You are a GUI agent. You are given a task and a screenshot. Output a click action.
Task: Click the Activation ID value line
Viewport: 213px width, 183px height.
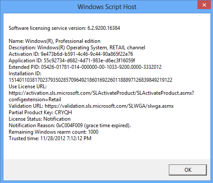point(71,54)
